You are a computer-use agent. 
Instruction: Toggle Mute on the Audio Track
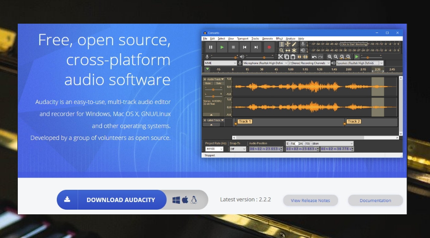pos(208,83)
